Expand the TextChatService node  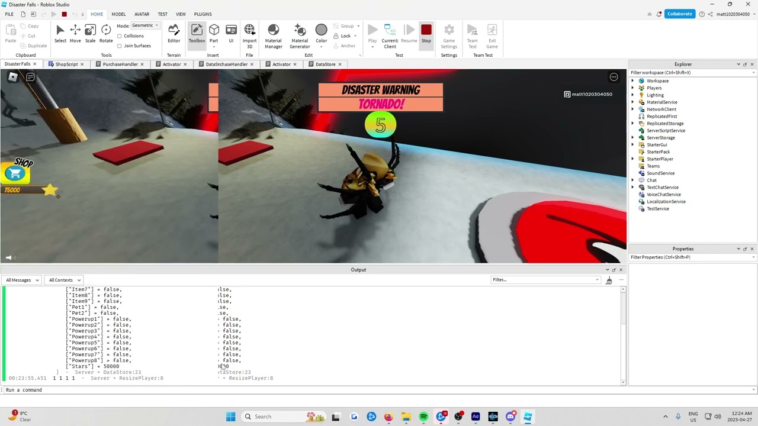coord(632,188)
